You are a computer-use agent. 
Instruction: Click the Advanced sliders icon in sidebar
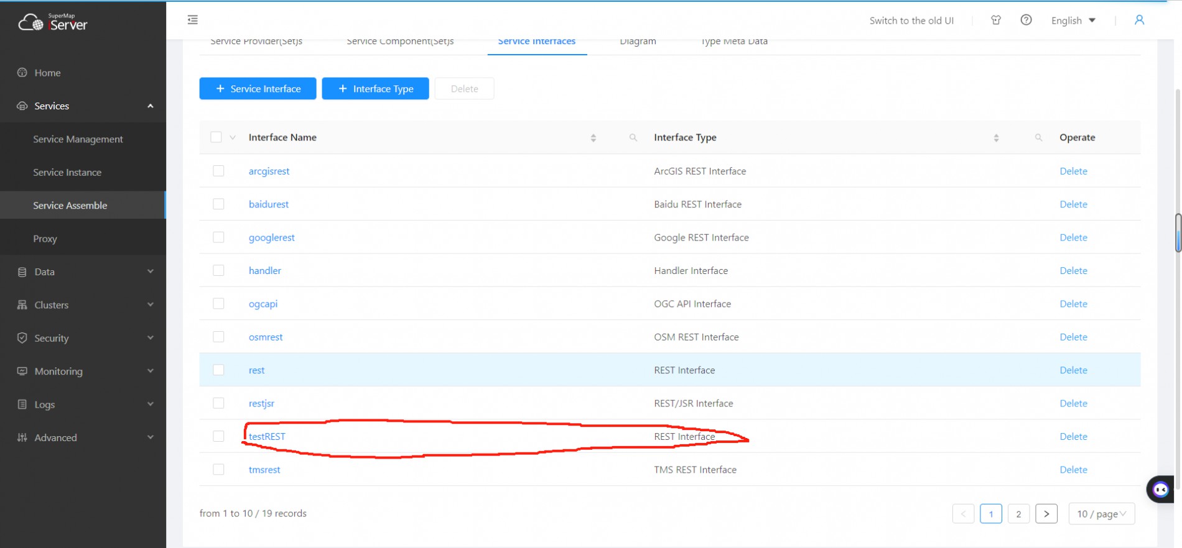coord(22,437)
